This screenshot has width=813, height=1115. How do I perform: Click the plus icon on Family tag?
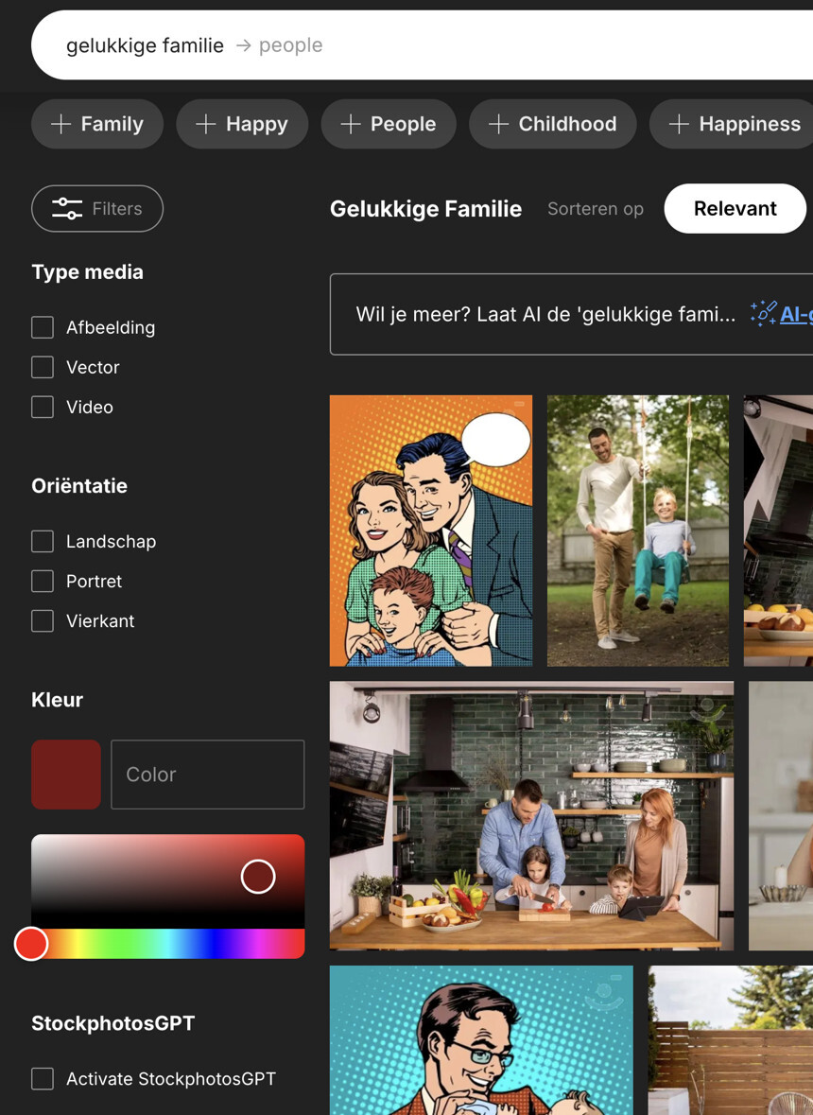(x=61, y=124)
